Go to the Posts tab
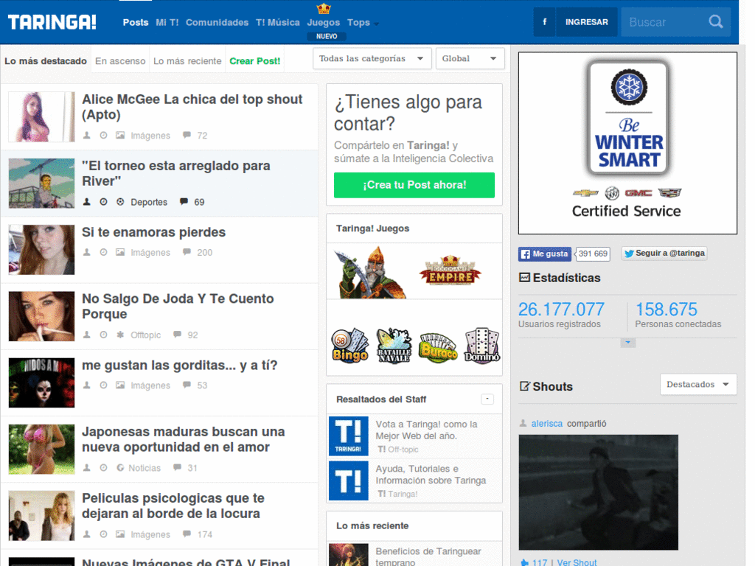 pyautogui.click(x=136, y=22)
